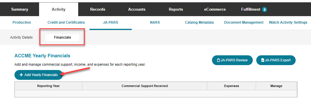Click the JA-PARS Export button
Viewport: 311px width, 104px height.
click(276, 60)
